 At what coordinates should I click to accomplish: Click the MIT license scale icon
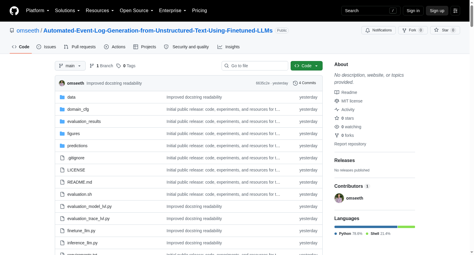[337, 101]
